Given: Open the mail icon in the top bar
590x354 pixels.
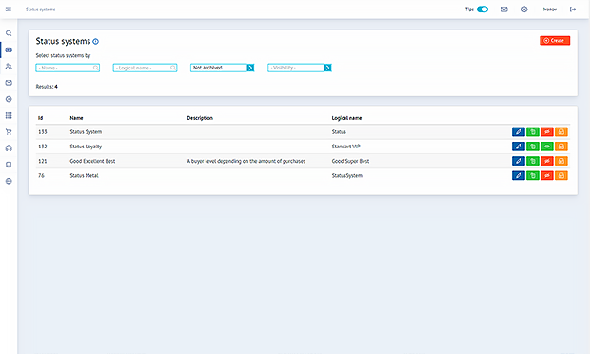Looking at the screenshot, I should (x=504, y=10).
